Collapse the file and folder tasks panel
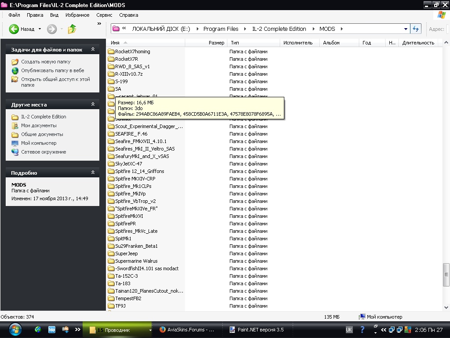The height and width of the screenshot is (338, 450). [93, 49]
